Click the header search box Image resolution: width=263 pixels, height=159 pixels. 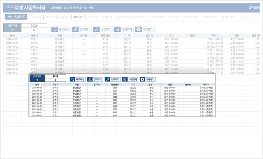pos(251,17)
